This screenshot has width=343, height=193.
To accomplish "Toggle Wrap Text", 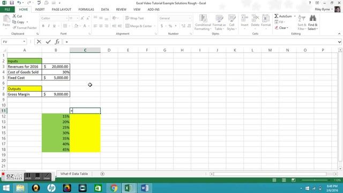I will point(135,18).
